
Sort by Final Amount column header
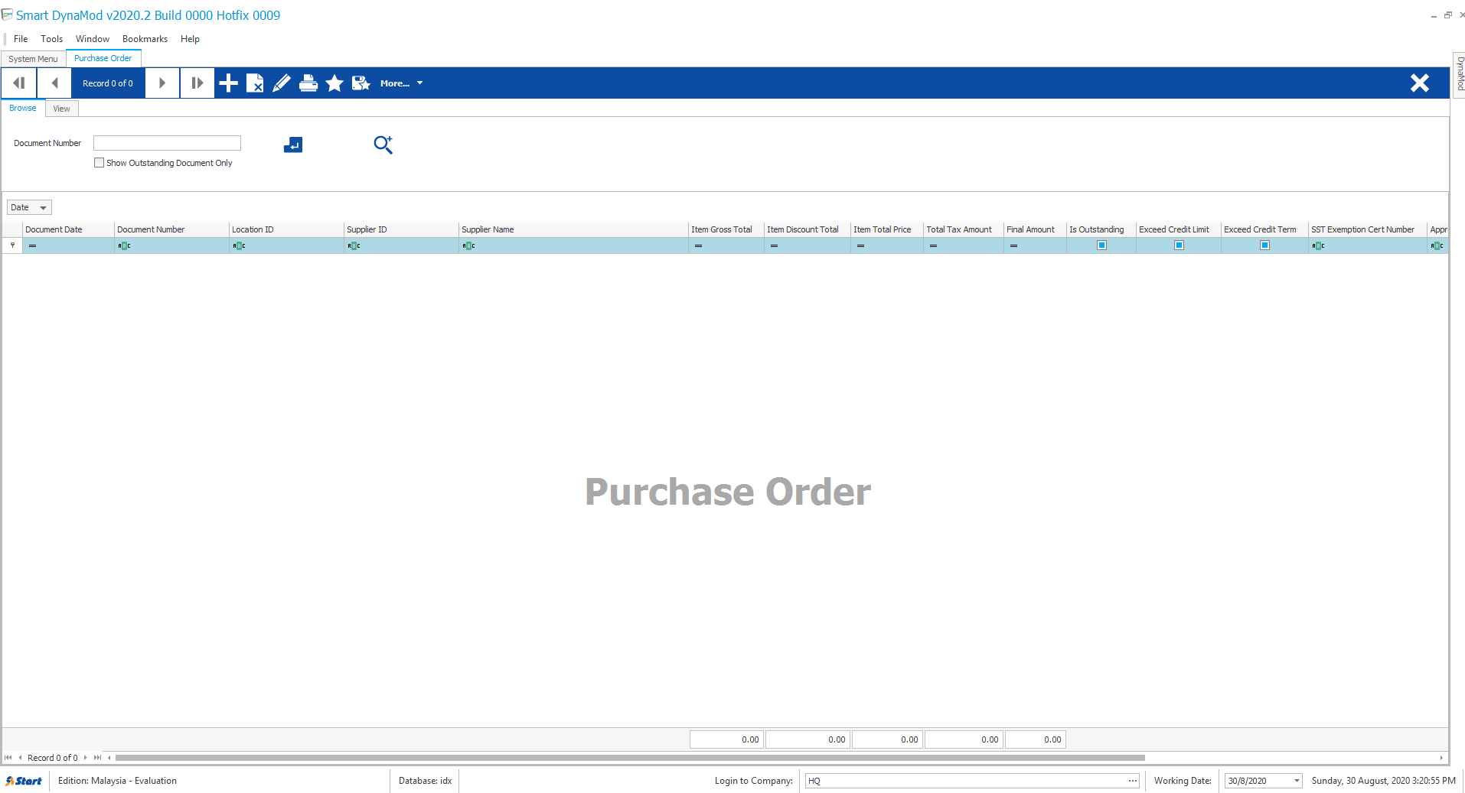1035,229
